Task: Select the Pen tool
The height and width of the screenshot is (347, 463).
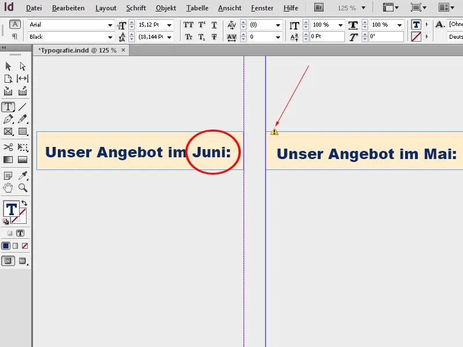Action: tap(8, 119)
